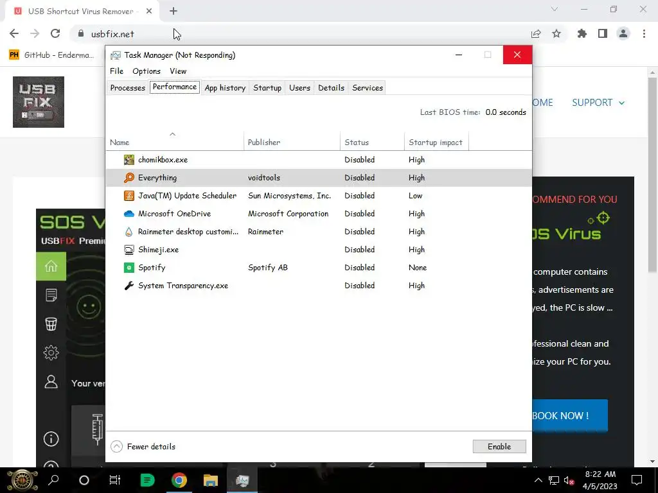Image resolution: width=658 pixels, height=493 pixels.
Task: Show hidden tray icons chevron
Action: tap(538, 480)
